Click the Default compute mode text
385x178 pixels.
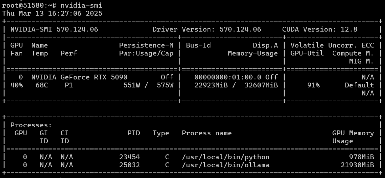click(359, 85)
